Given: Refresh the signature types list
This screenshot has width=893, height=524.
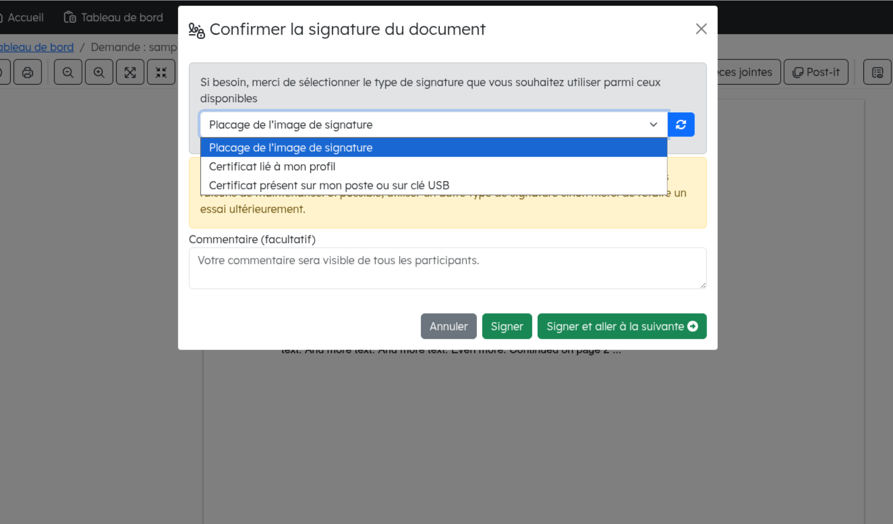Looking at the screenshot, I should click(x=681, y=125).
